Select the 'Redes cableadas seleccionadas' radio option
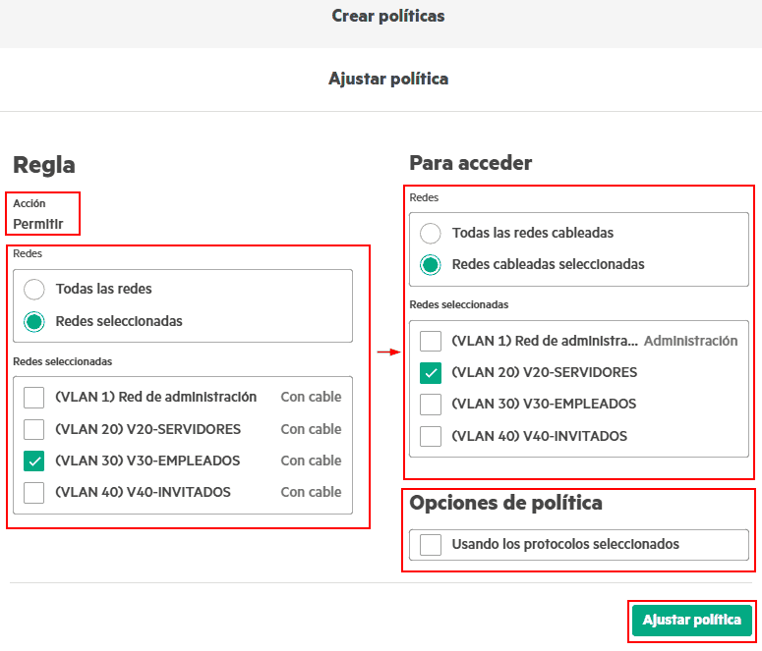The image size is (762, 651). coord(431,264)
